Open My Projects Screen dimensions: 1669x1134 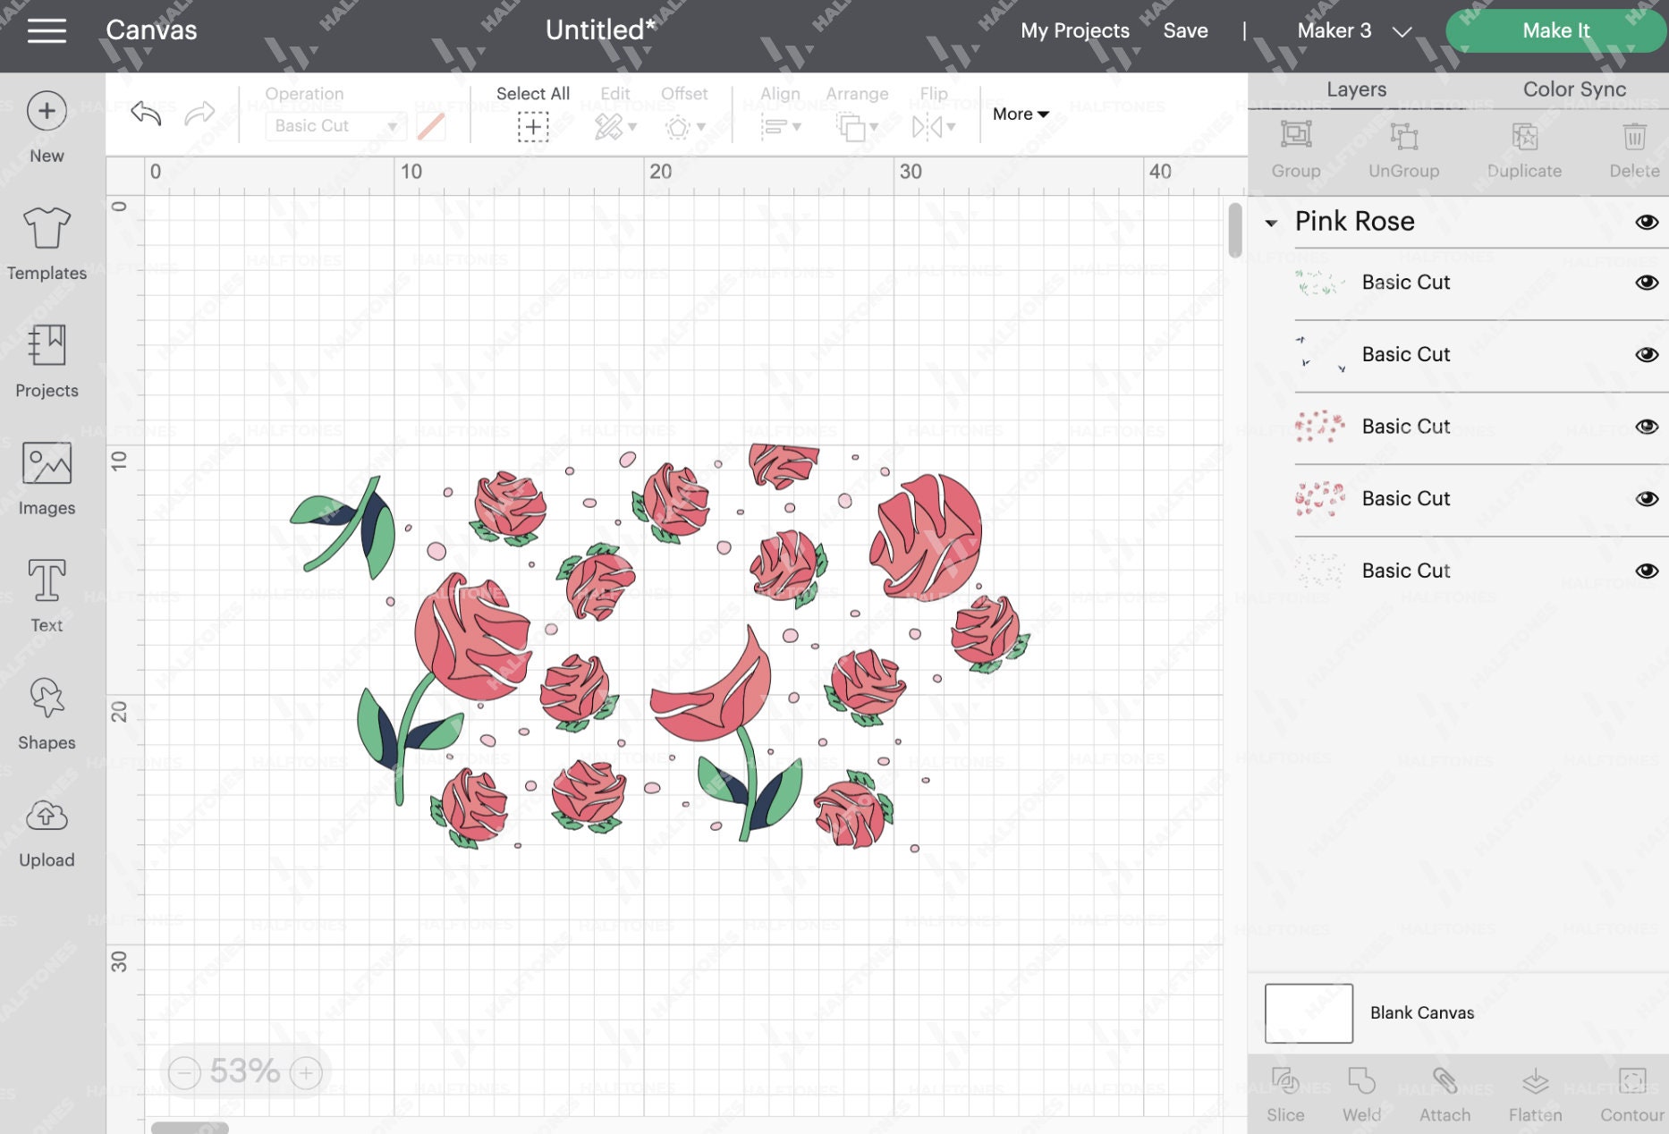click(1074, 30)
